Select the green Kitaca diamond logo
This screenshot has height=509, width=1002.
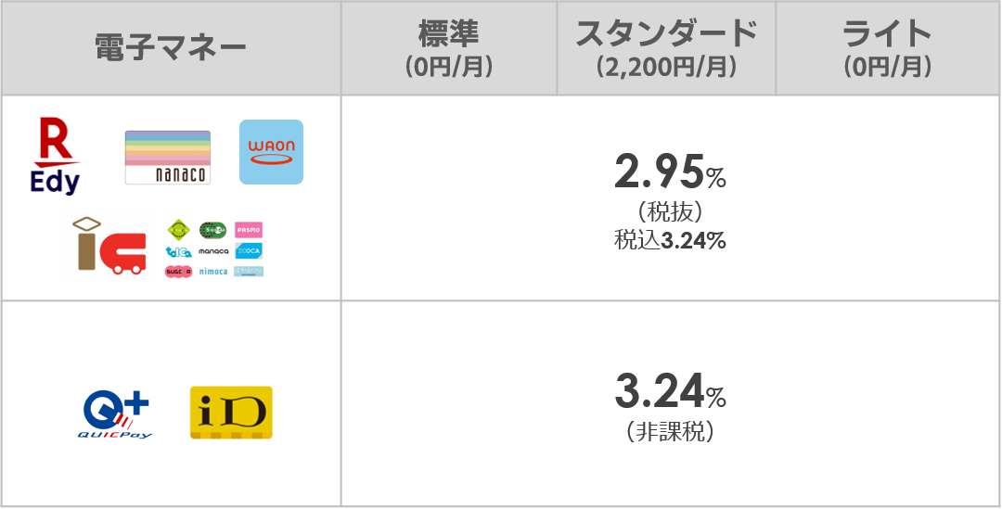(178, 230)
